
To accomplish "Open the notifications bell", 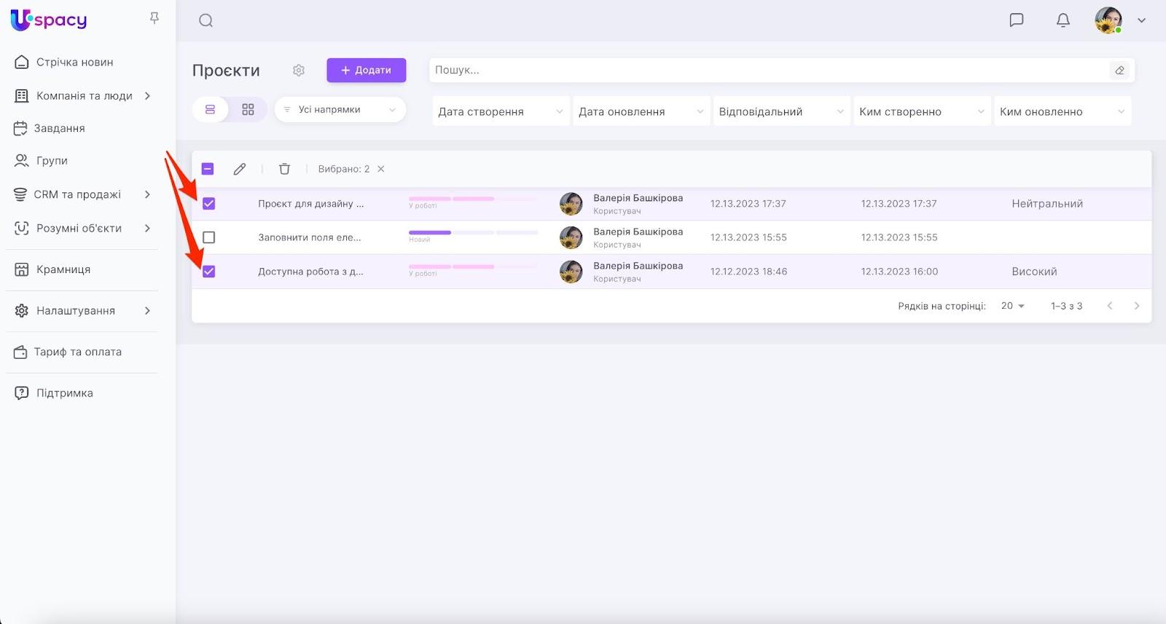I will pyautogui.click(x=1063, y=20).
